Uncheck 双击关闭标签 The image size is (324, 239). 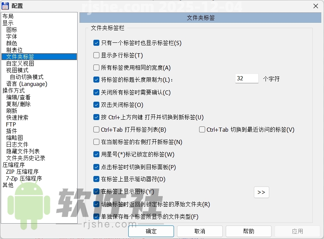(96, 105)
